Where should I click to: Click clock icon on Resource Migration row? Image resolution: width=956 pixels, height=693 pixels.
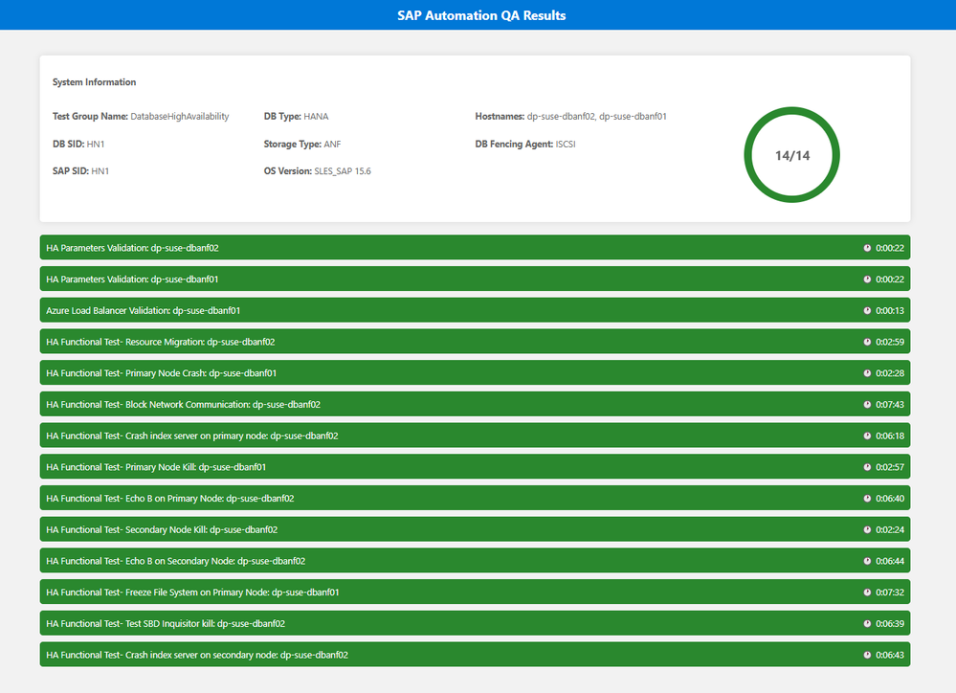point(867,342)
